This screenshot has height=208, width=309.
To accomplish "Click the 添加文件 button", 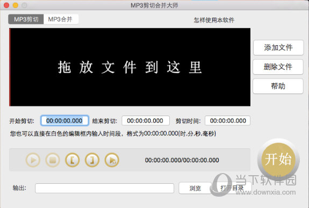I will tap(278, 47).
